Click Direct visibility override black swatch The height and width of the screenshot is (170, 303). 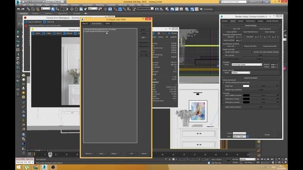(x=246, y=95)
